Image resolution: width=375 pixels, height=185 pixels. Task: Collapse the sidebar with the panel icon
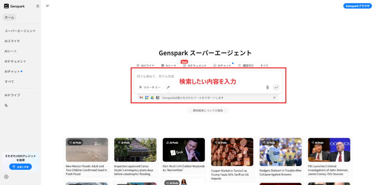pos(38,6)
